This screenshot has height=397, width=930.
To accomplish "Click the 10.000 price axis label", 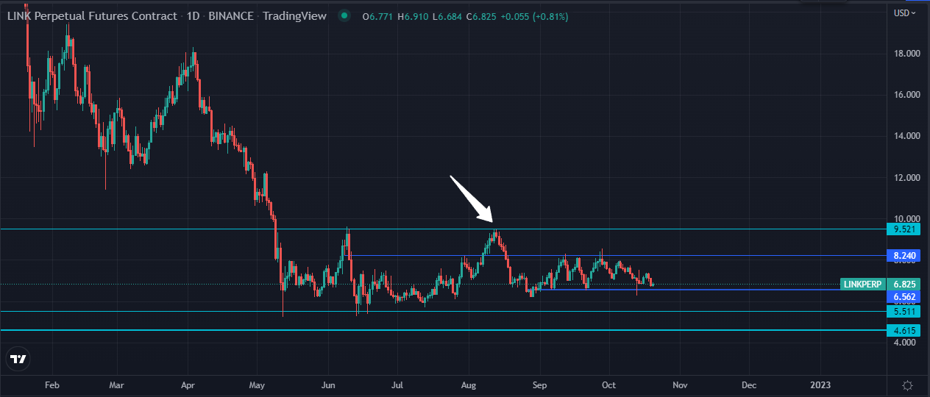I will (x=907, y=219).
